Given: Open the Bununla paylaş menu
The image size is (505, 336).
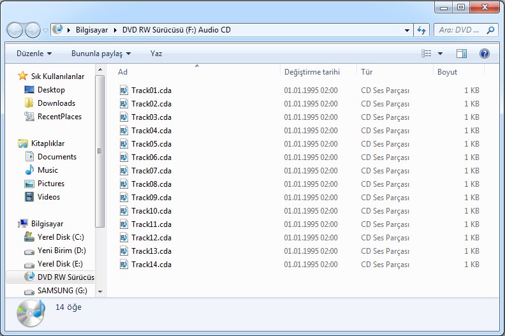Looking at the screenshot, I should (101, 54).
